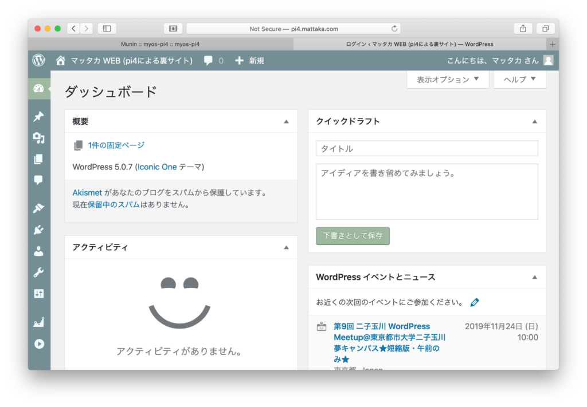Open Dashboard gauge icon in sidebar
Viewport: 587px width, 407px height.
pos(38,89)
